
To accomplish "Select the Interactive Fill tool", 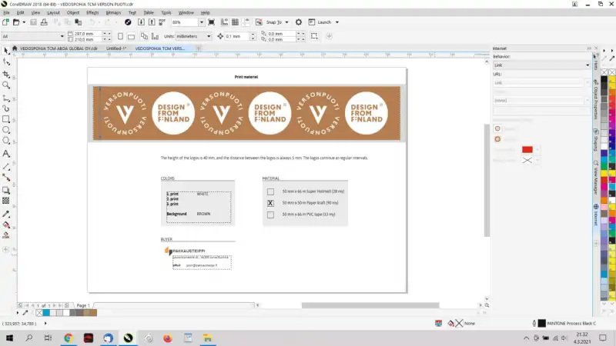I will (6, 225).
